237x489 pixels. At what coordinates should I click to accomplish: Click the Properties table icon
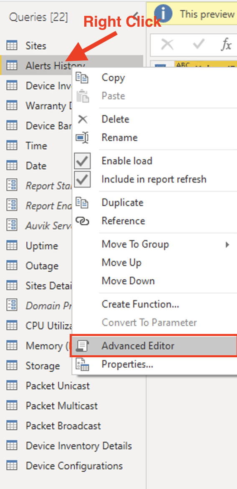83,365
